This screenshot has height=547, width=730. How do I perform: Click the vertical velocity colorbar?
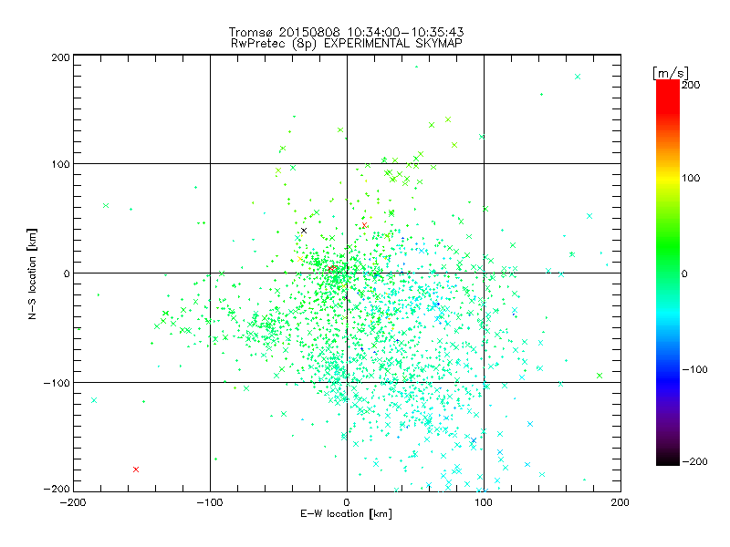[x=668, y=272]
